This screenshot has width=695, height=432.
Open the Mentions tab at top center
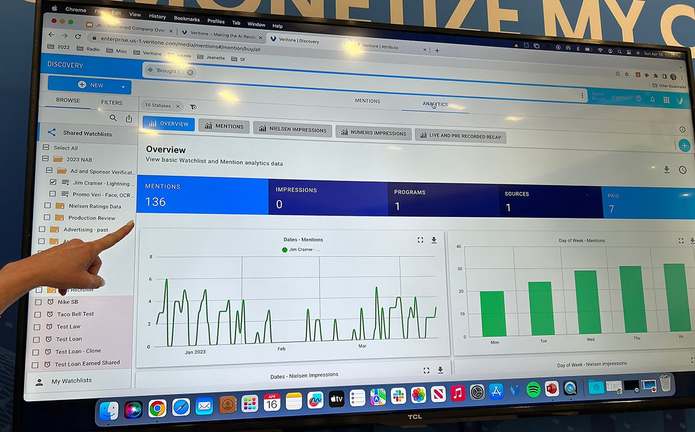click(367, 101)
